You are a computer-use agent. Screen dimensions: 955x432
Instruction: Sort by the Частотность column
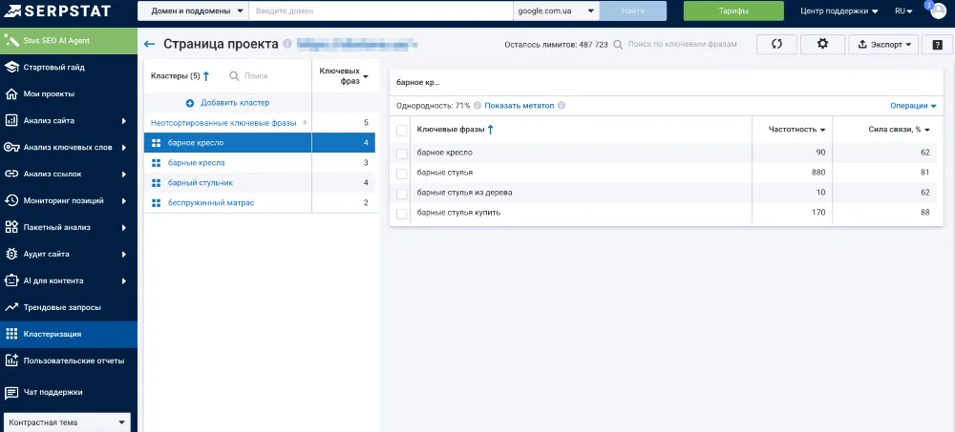797,130
